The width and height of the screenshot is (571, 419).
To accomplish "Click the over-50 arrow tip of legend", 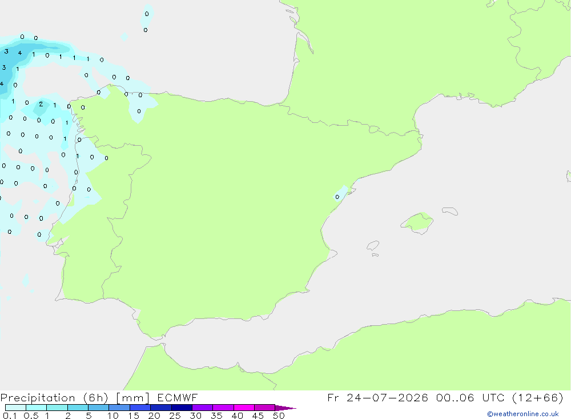I will tap(285, 408).
